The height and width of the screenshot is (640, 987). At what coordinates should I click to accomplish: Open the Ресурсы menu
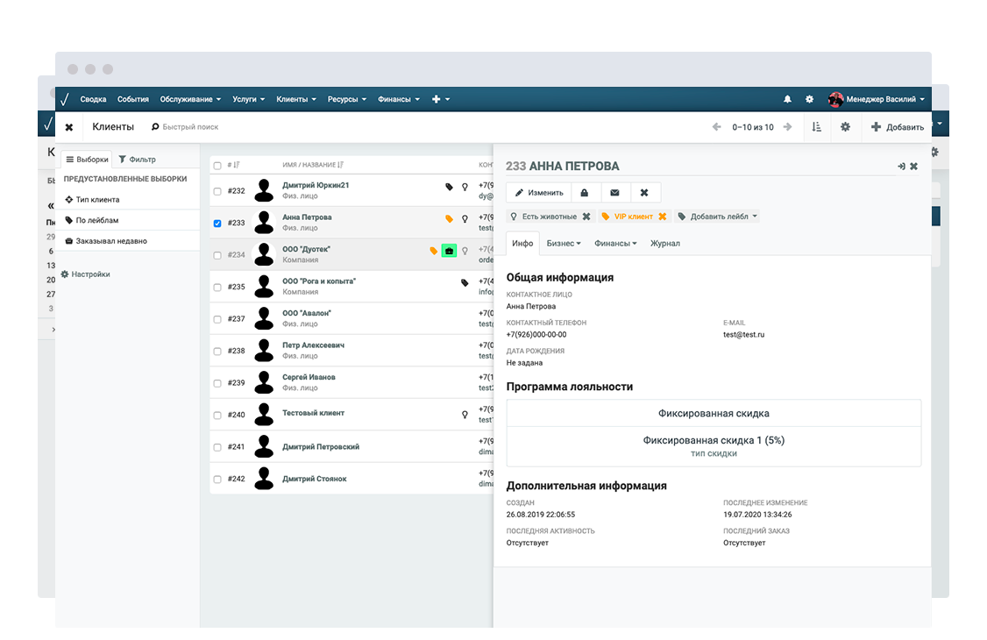pos(346,99)
